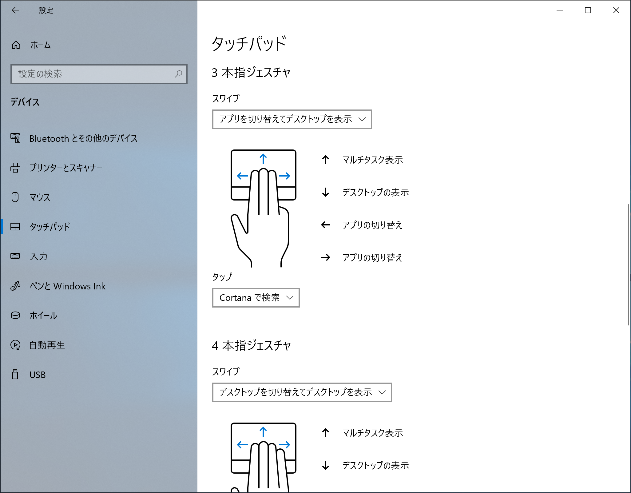Select タッチパッド in the sidebar
The width and height of the screenshot is (631, 493).
(x=50, y=227)
